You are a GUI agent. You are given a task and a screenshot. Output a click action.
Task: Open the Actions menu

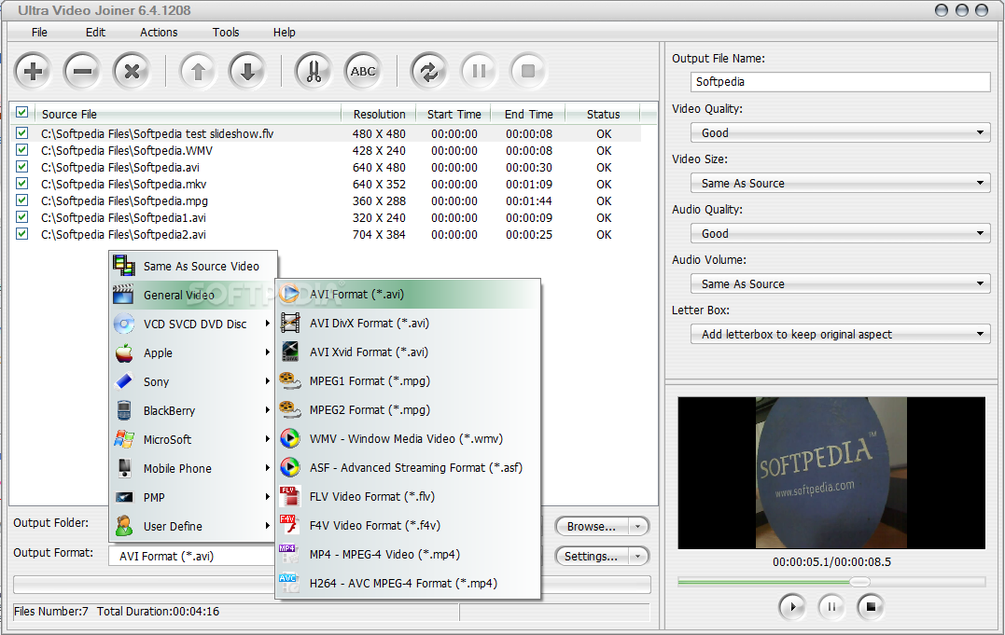159,32
